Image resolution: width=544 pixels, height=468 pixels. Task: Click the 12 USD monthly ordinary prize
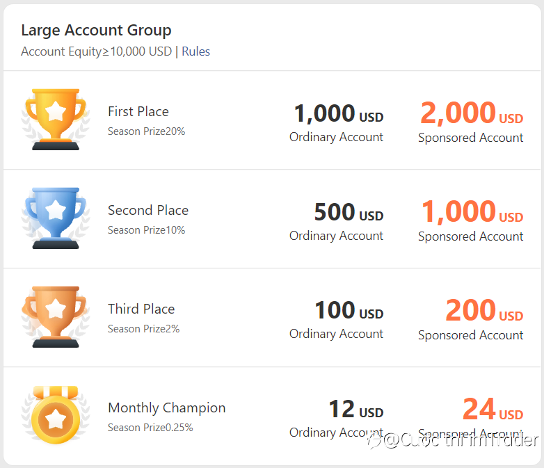[x=356, y=409]
